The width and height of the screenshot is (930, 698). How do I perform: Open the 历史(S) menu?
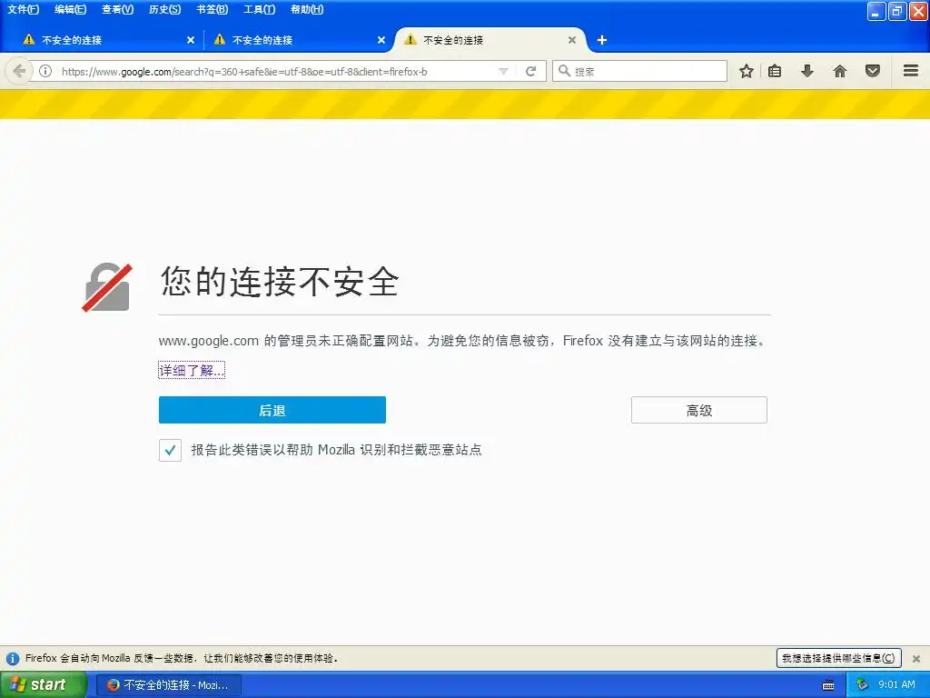(x=165, y=9)
